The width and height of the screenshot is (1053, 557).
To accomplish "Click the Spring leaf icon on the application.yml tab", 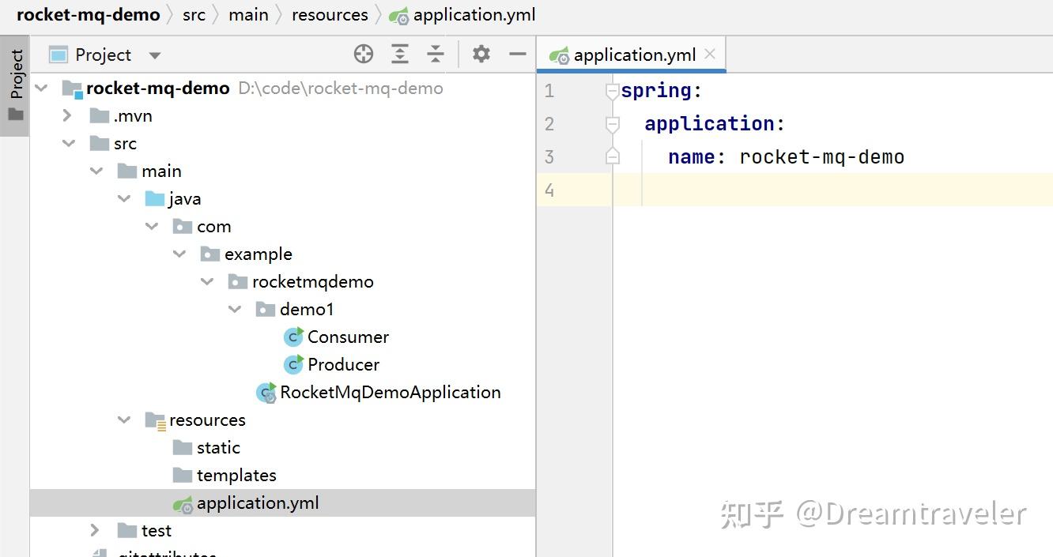I will pos(560,55).
